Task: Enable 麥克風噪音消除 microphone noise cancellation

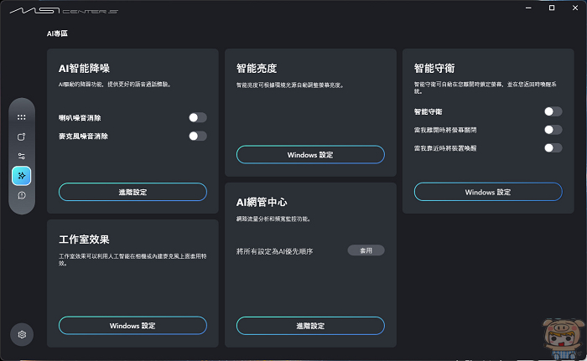Action: tap(198, 136)
